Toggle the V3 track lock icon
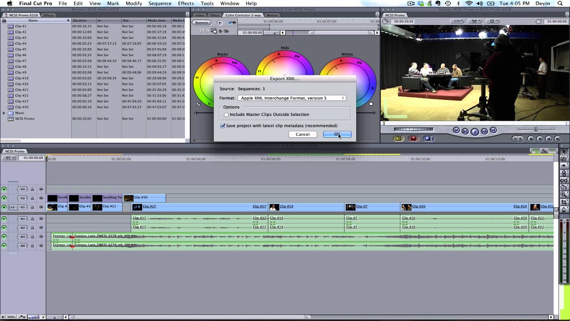The width and height of the screenshot is (570, 321). (32, 189)
